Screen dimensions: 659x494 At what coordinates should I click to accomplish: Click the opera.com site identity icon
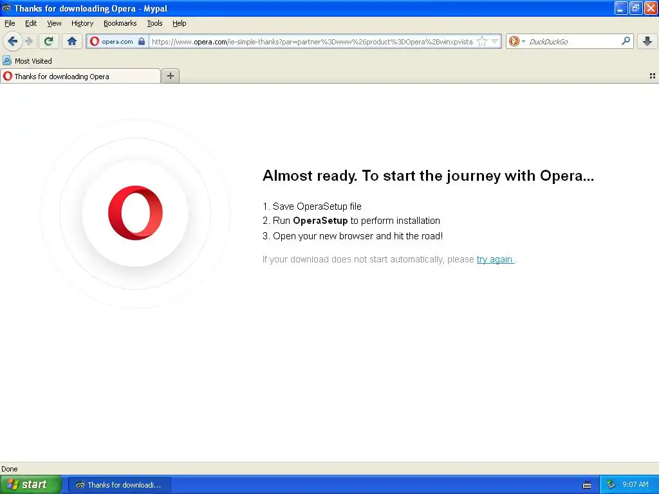coord(95,41)
